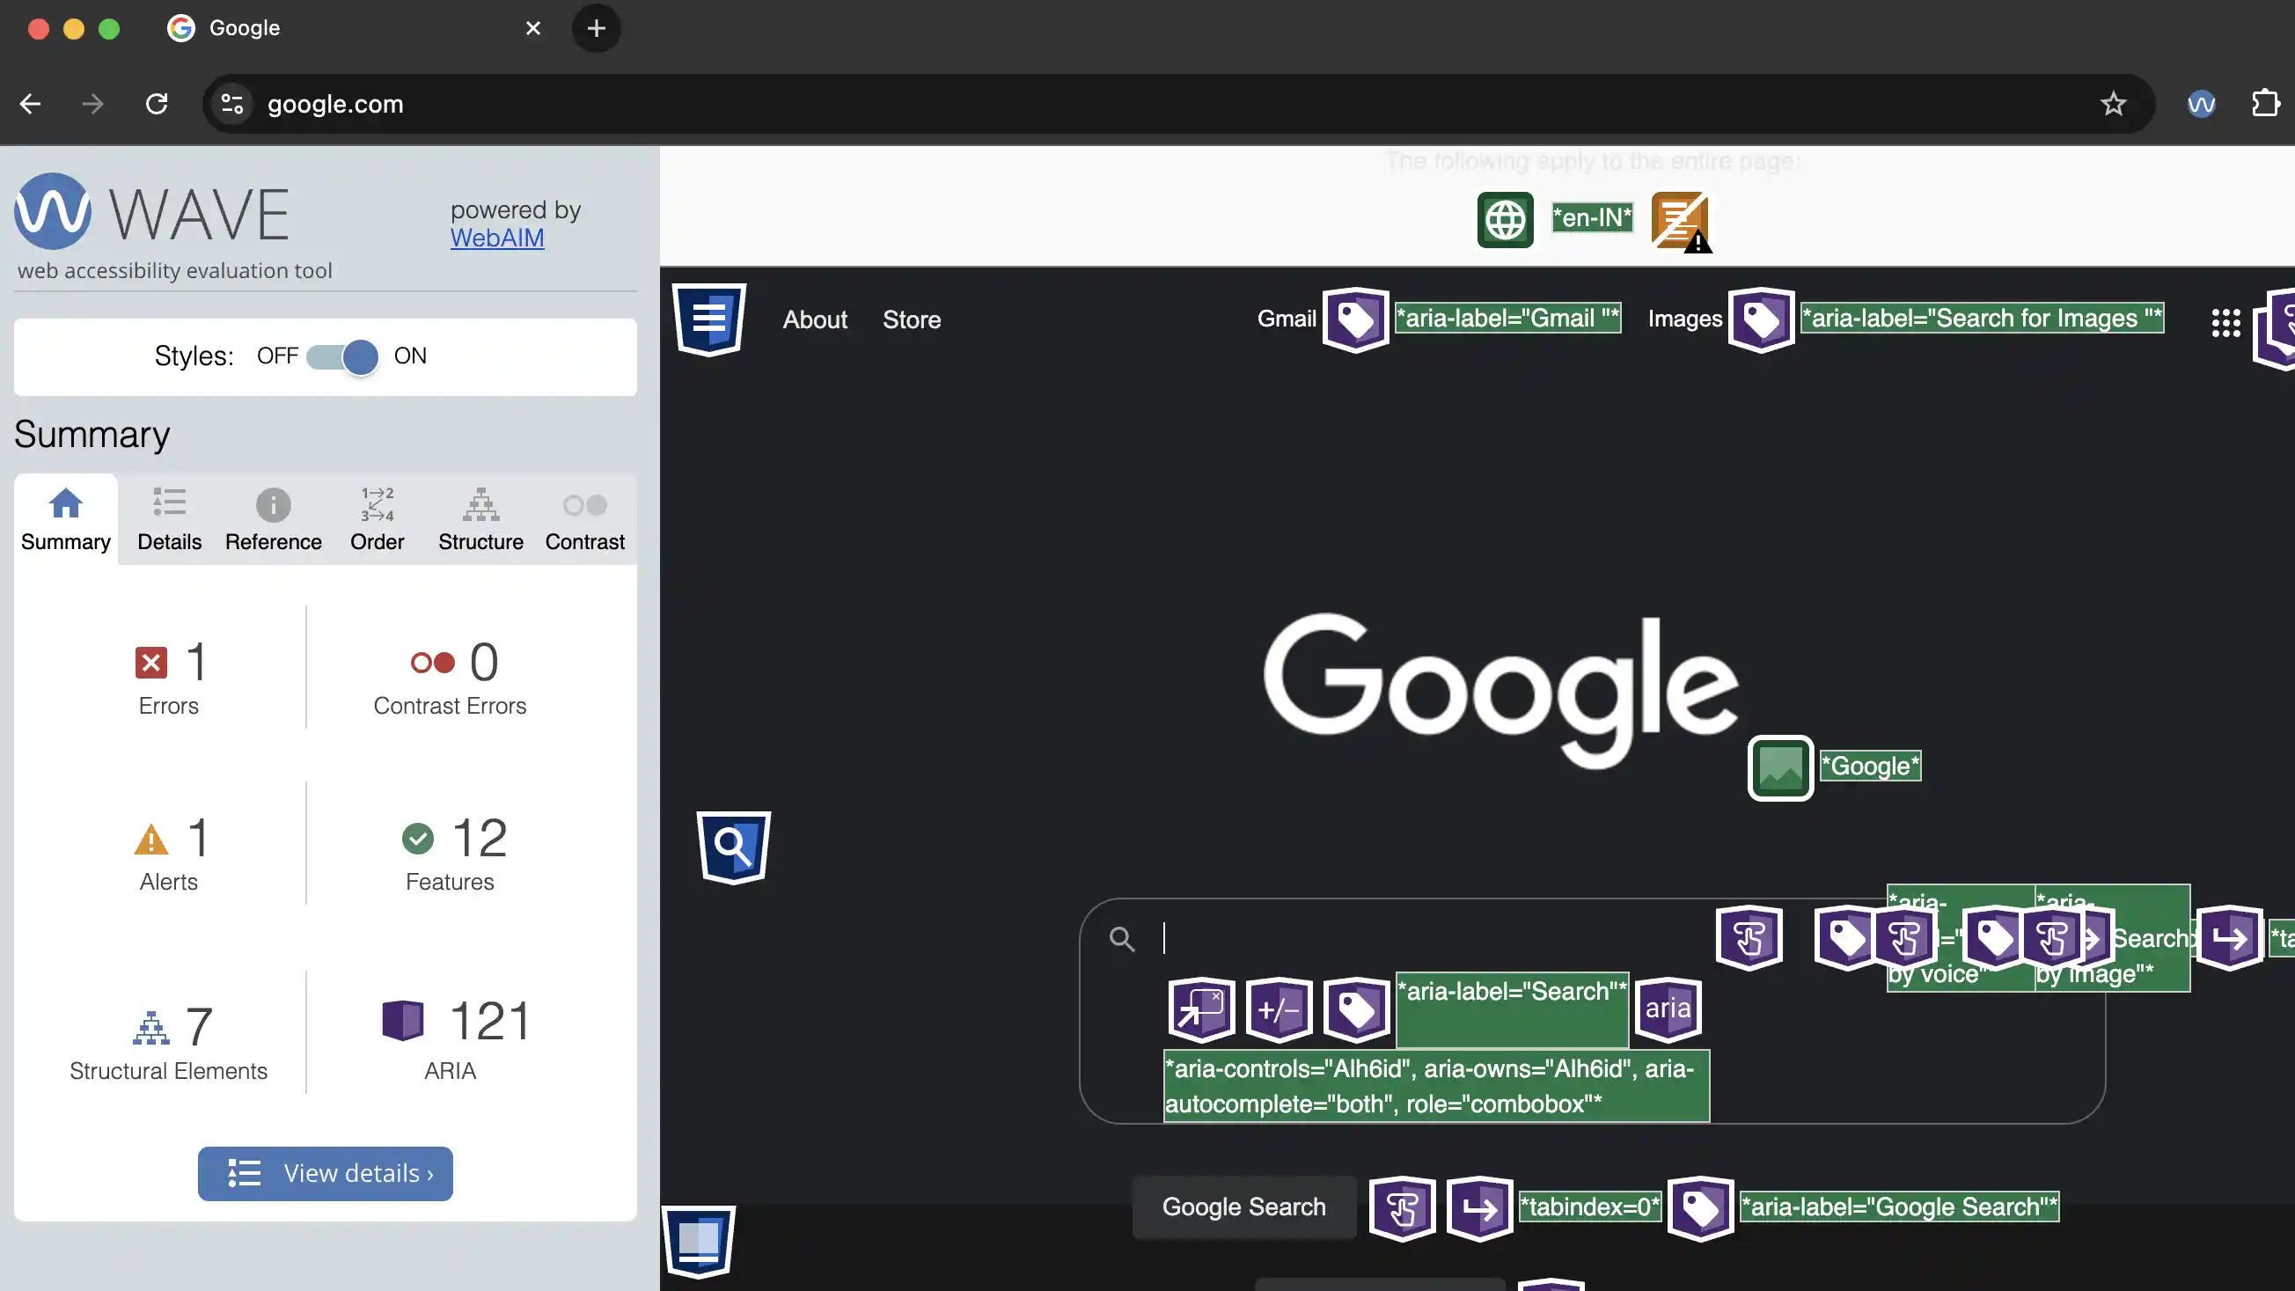The width and height of the screenshot is (2295, 1291).
Task: Click the 7 Structural Elements count
Action: pyautogui.click(x=168, y=1043)
